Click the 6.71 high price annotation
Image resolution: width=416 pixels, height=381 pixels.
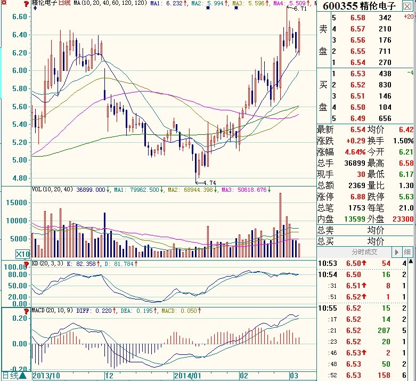300,9
